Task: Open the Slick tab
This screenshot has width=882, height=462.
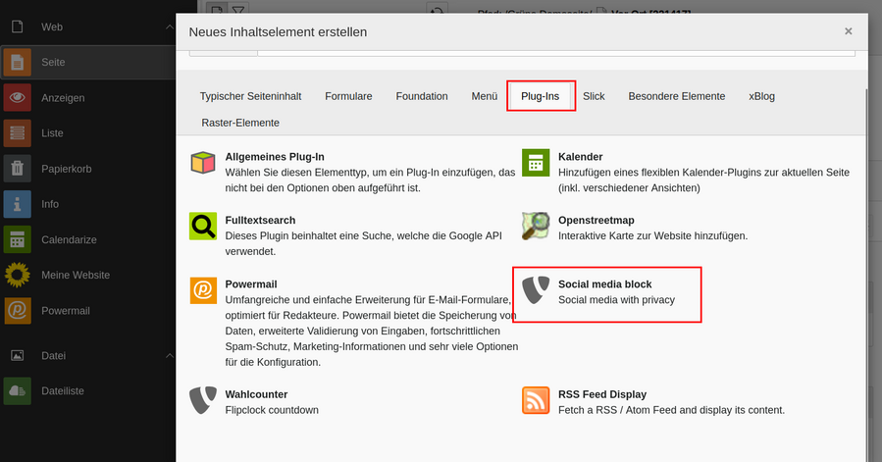Action: tap(594, 96)
